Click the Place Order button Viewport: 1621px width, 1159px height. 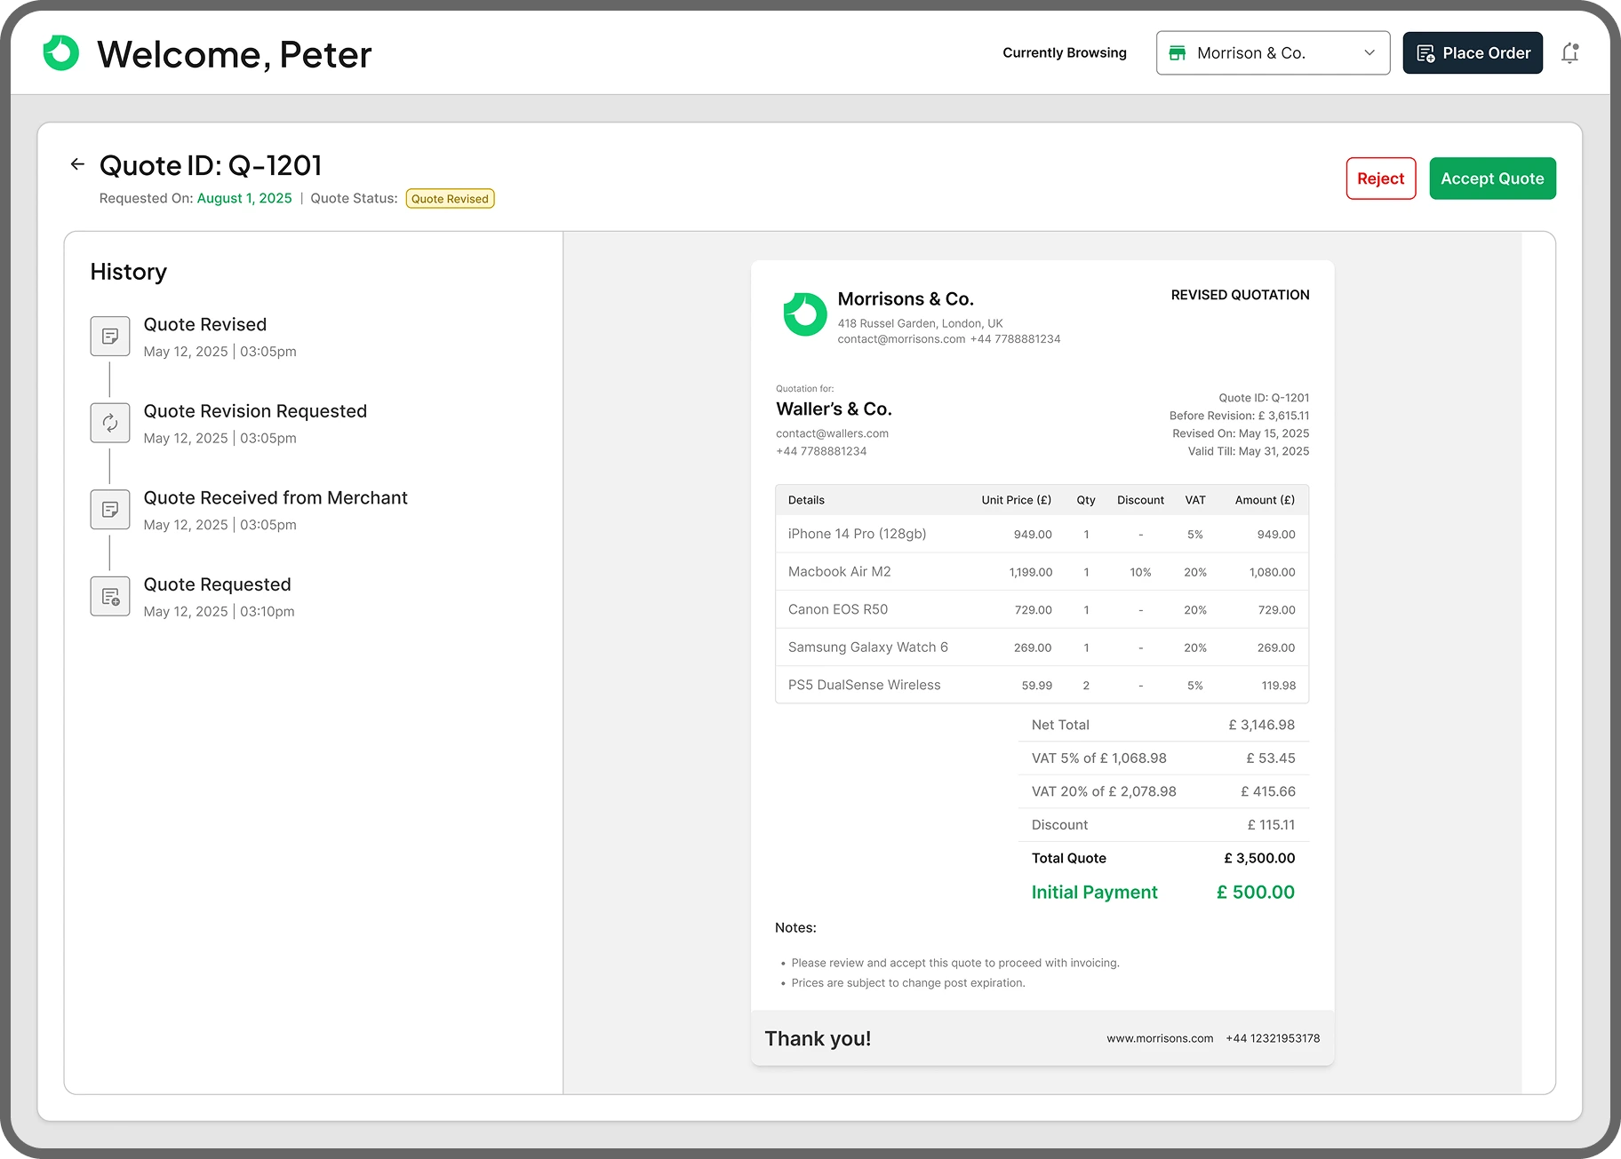1473,52
